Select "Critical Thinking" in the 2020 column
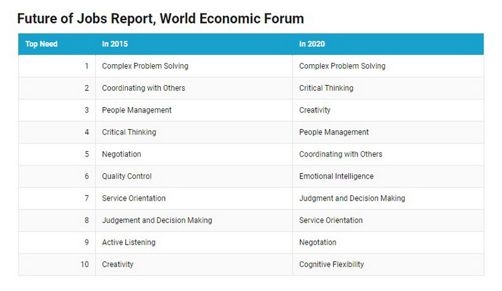Viewport: 502px width, 291px height. 326,88
